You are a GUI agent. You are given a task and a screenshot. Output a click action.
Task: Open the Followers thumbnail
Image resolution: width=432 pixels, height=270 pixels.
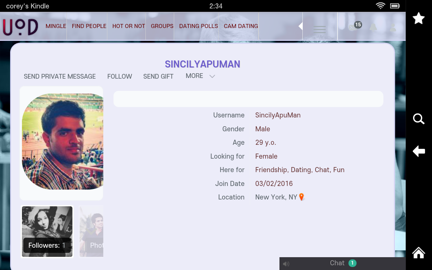point(47,232)
